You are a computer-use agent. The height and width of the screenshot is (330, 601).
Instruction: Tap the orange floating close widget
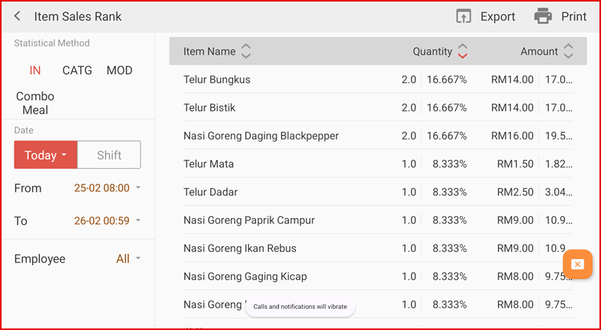[577, 264]
